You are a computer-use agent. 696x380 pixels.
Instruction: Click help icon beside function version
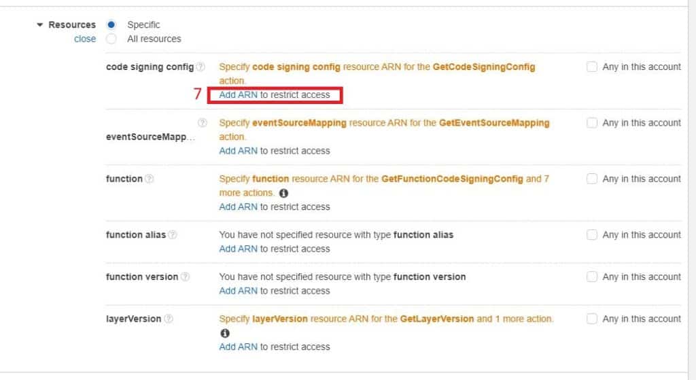(x=185, y=277)
